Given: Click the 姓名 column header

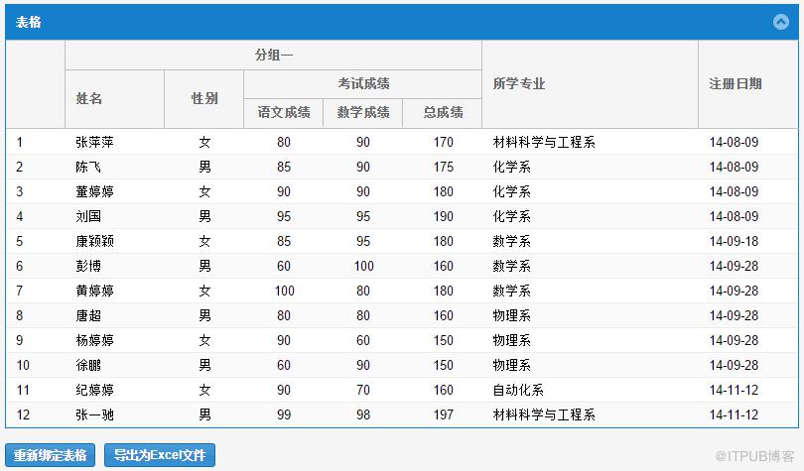Looking at the screenshot, I should point(114,99).
